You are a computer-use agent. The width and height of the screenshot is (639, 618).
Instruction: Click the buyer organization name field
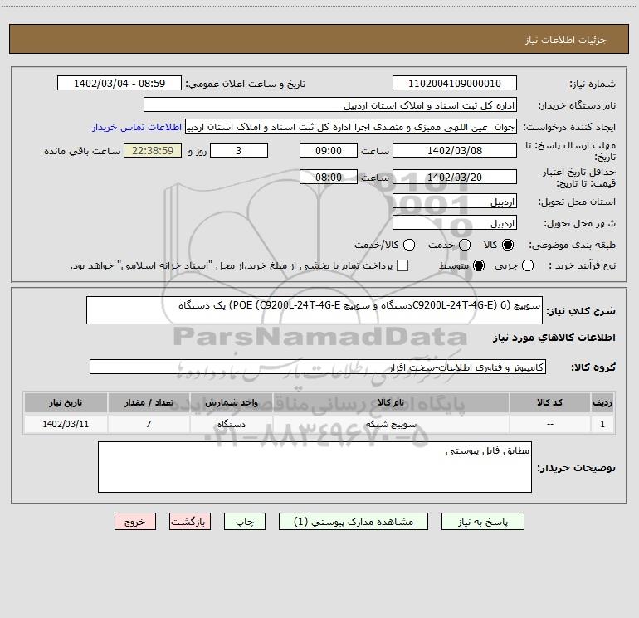(x=330, y=105)
